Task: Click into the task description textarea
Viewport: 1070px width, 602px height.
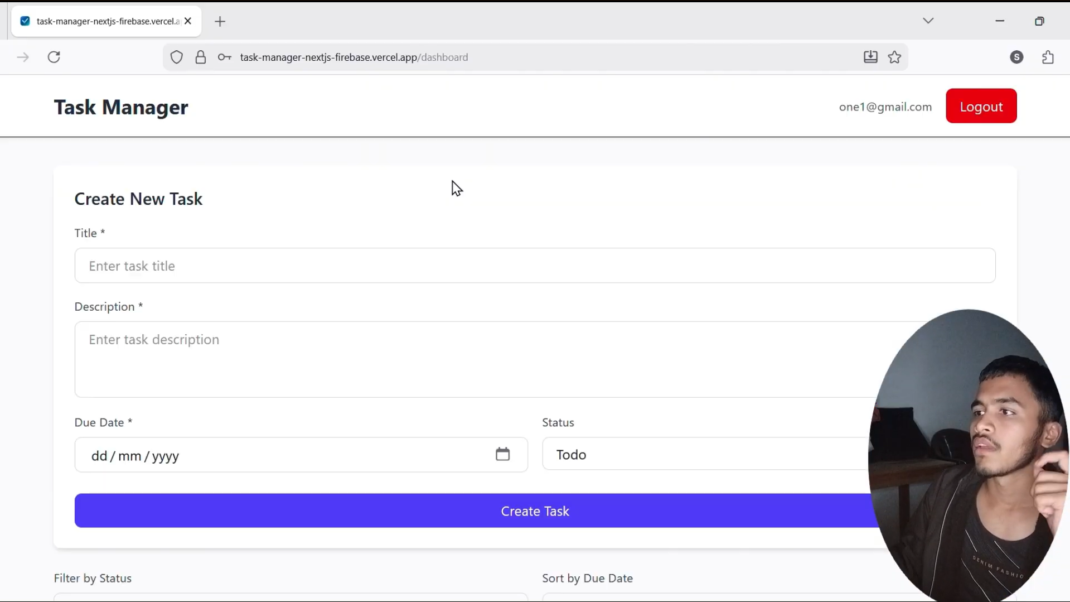Action: (x=474, y=359)
